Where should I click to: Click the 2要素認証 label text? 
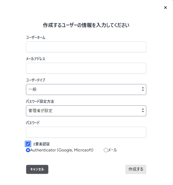point(41,144)
